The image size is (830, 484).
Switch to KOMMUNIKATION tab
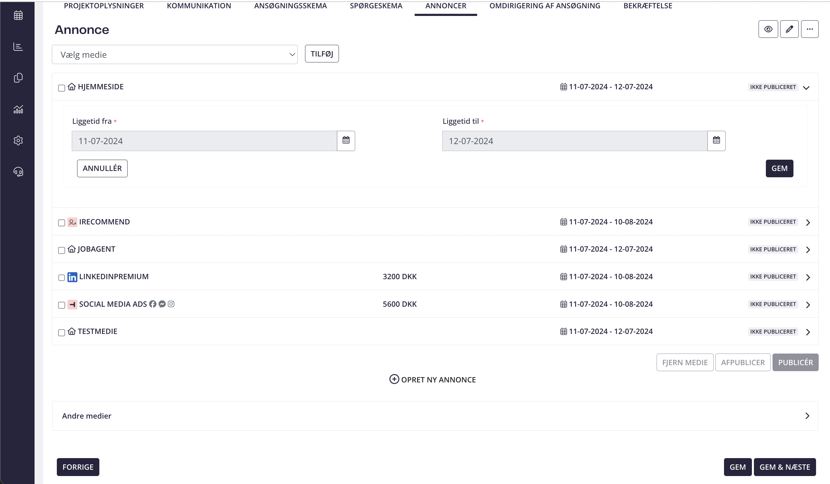199,6
